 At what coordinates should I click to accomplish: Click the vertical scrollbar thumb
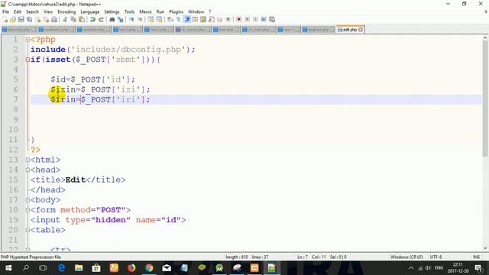(x=485, y=99)
